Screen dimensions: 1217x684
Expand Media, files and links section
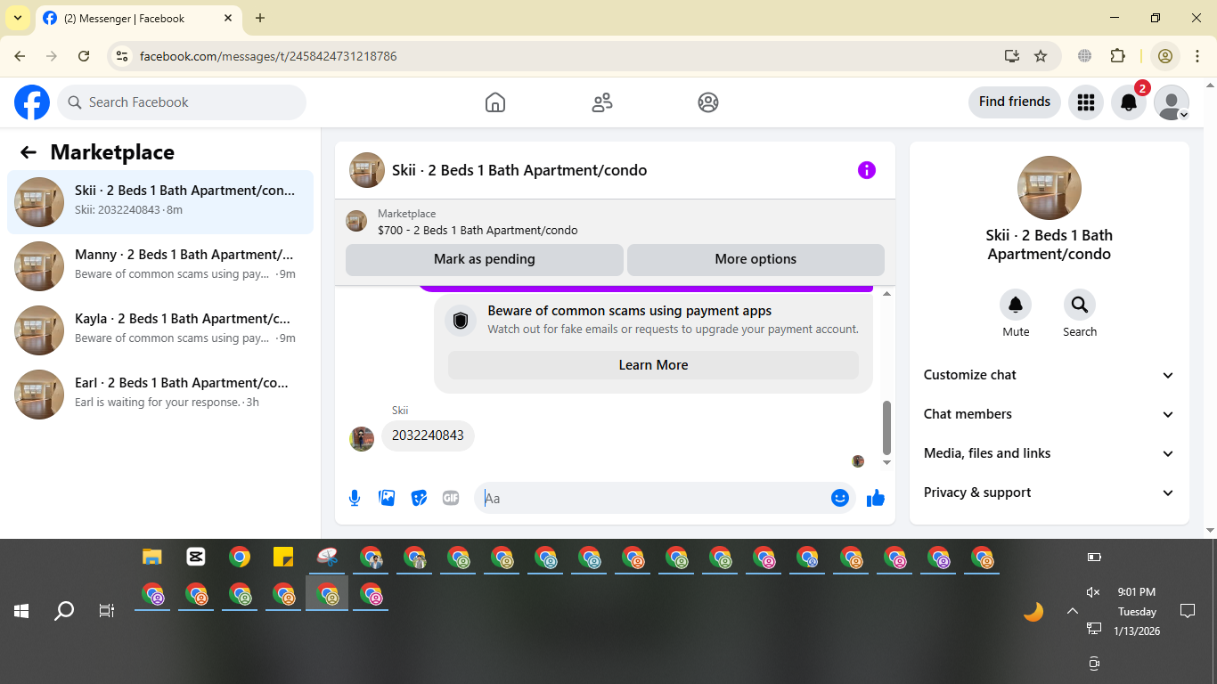click(x=1050, y=453)
